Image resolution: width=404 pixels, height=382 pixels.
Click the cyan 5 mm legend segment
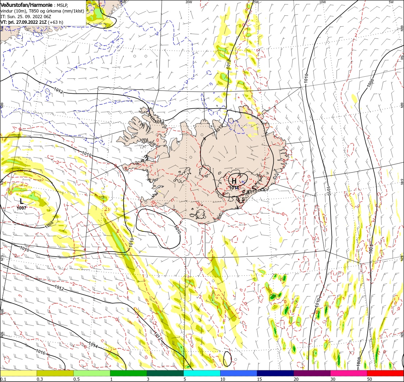[x=202, y=374]
